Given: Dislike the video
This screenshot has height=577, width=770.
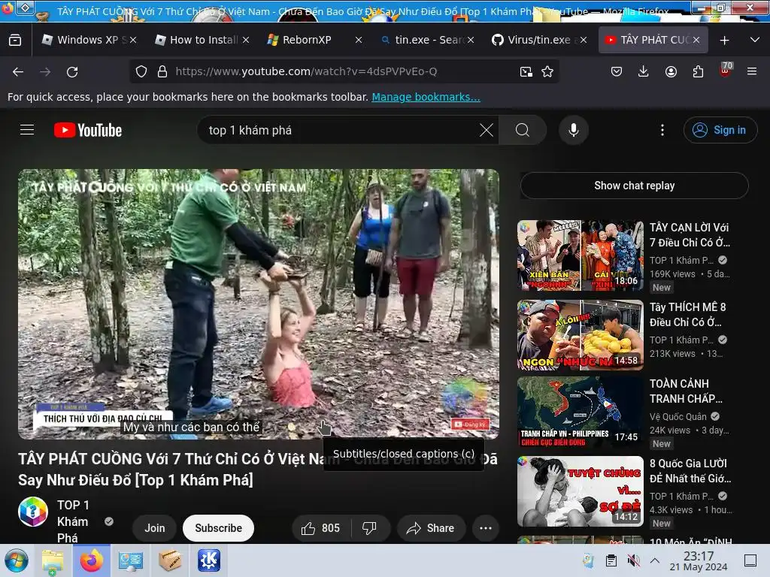Looking at the screenshot, I should [x=369, y=528].
